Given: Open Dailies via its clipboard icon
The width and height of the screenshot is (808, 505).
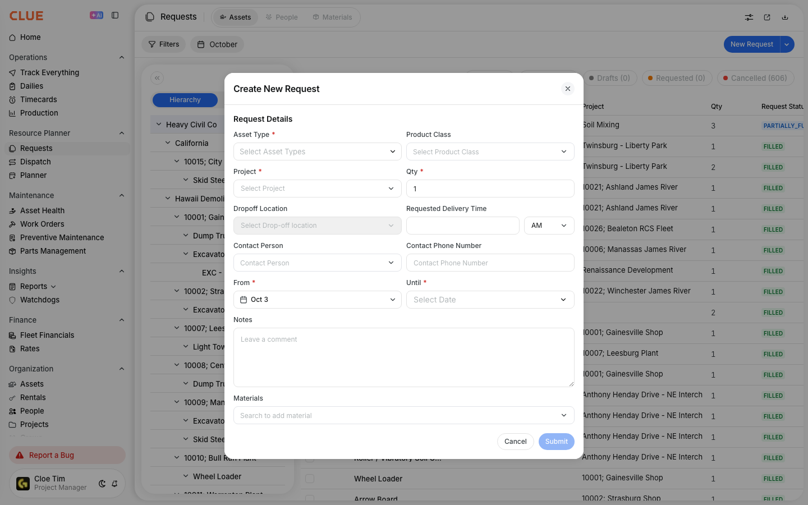Looking at the screenshot, I should pos(12,86).
